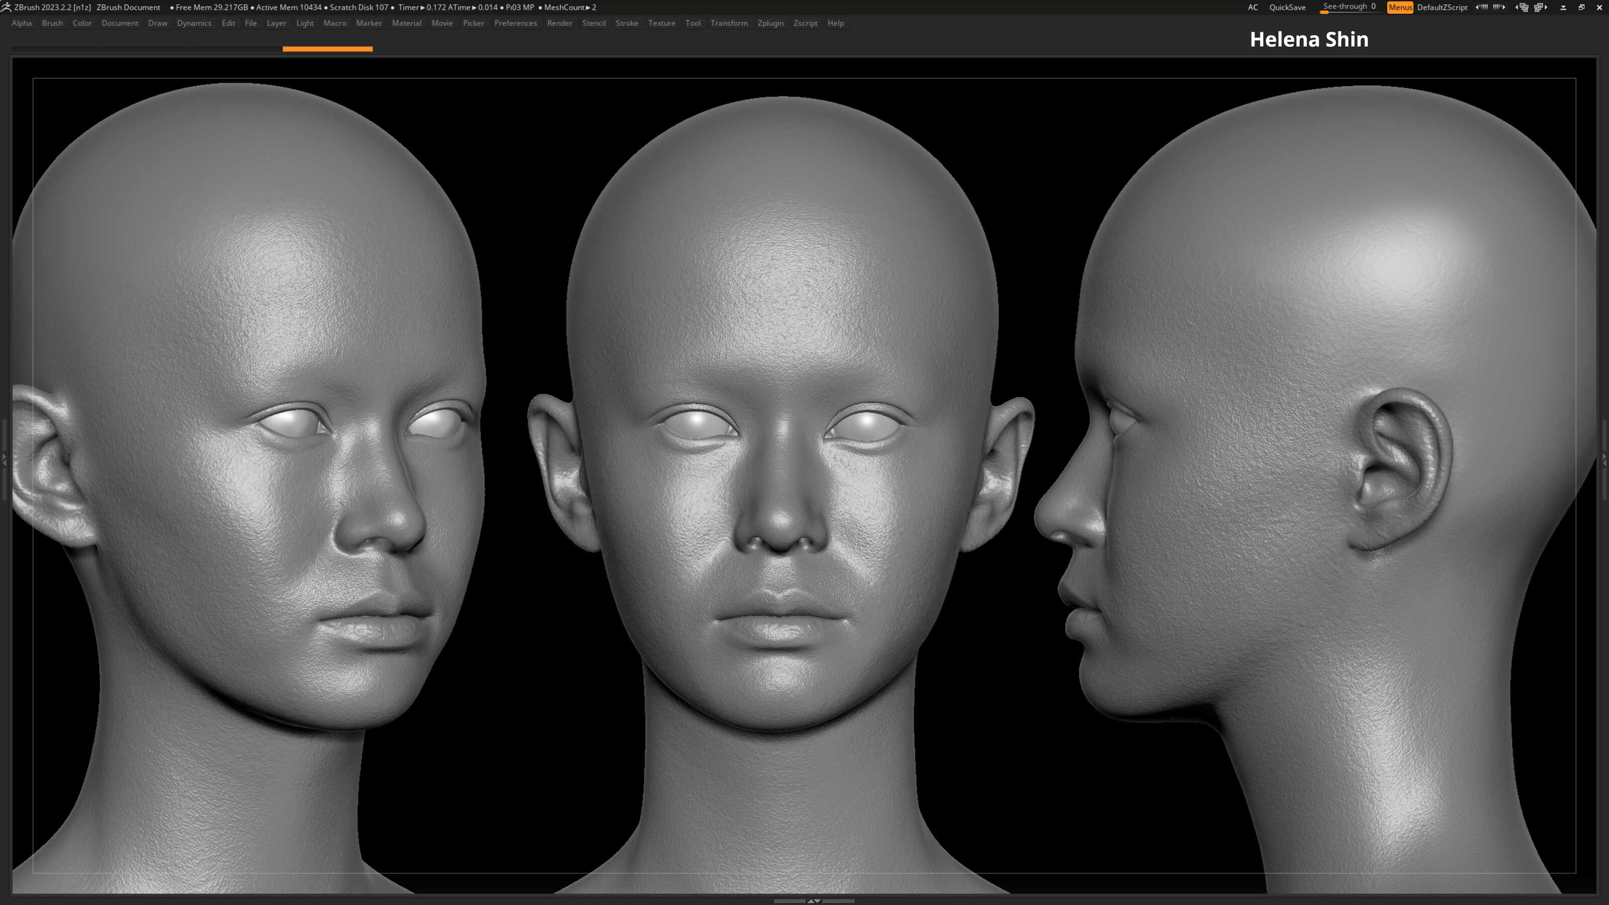Open the Zscript menu

805,23
